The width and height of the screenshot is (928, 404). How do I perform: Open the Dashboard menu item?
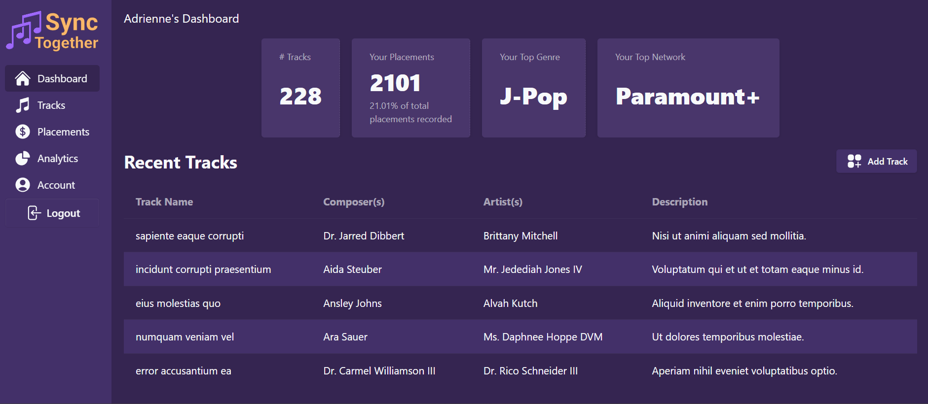pyautogui.click(x=52, y=78)
